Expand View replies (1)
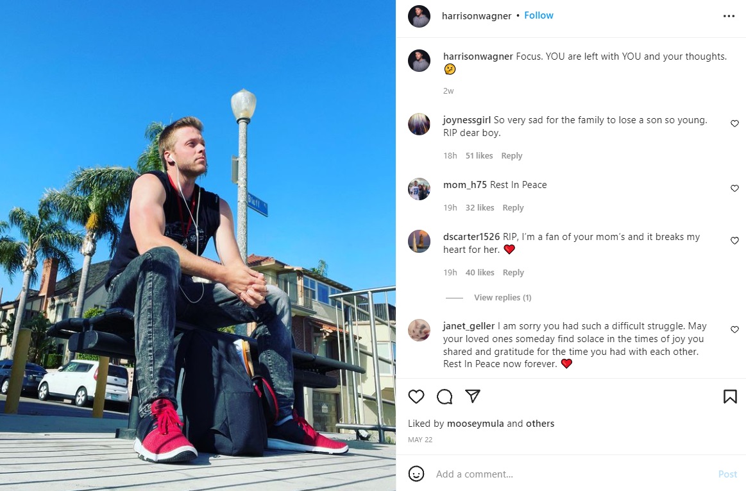 coord(502,297)
